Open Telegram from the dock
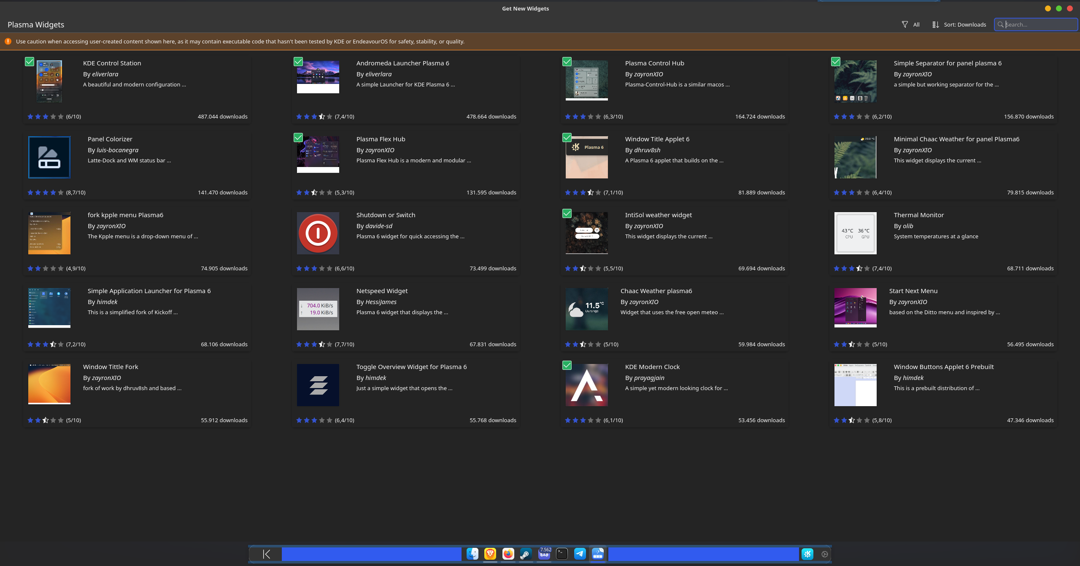 pyautogui.click(x=580, y=554)
